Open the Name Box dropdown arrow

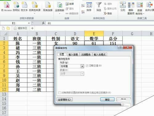(29, 23)
